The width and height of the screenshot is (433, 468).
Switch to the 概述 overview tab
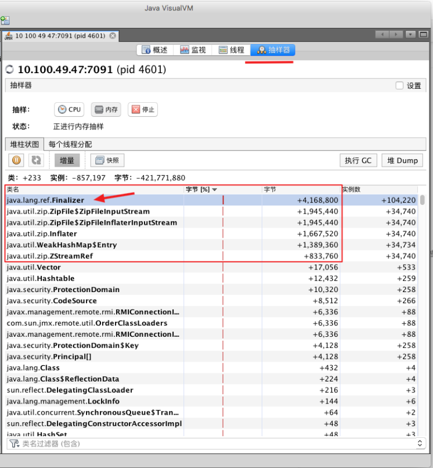155,50
